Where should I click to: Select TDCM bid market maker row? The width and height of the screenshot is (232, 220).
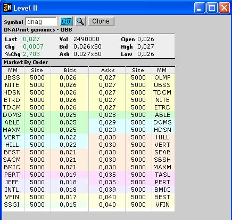pyautogui.click(x=12, y=107)
